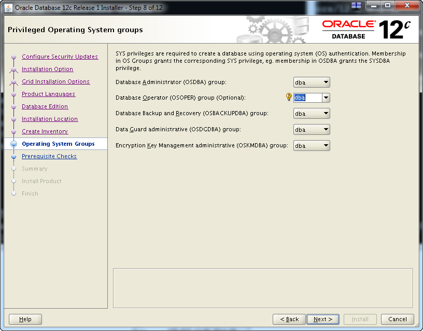Go to Installation Option step
Image resolution: width=423 pixels, height=331 pixels.
coord(48,69)
